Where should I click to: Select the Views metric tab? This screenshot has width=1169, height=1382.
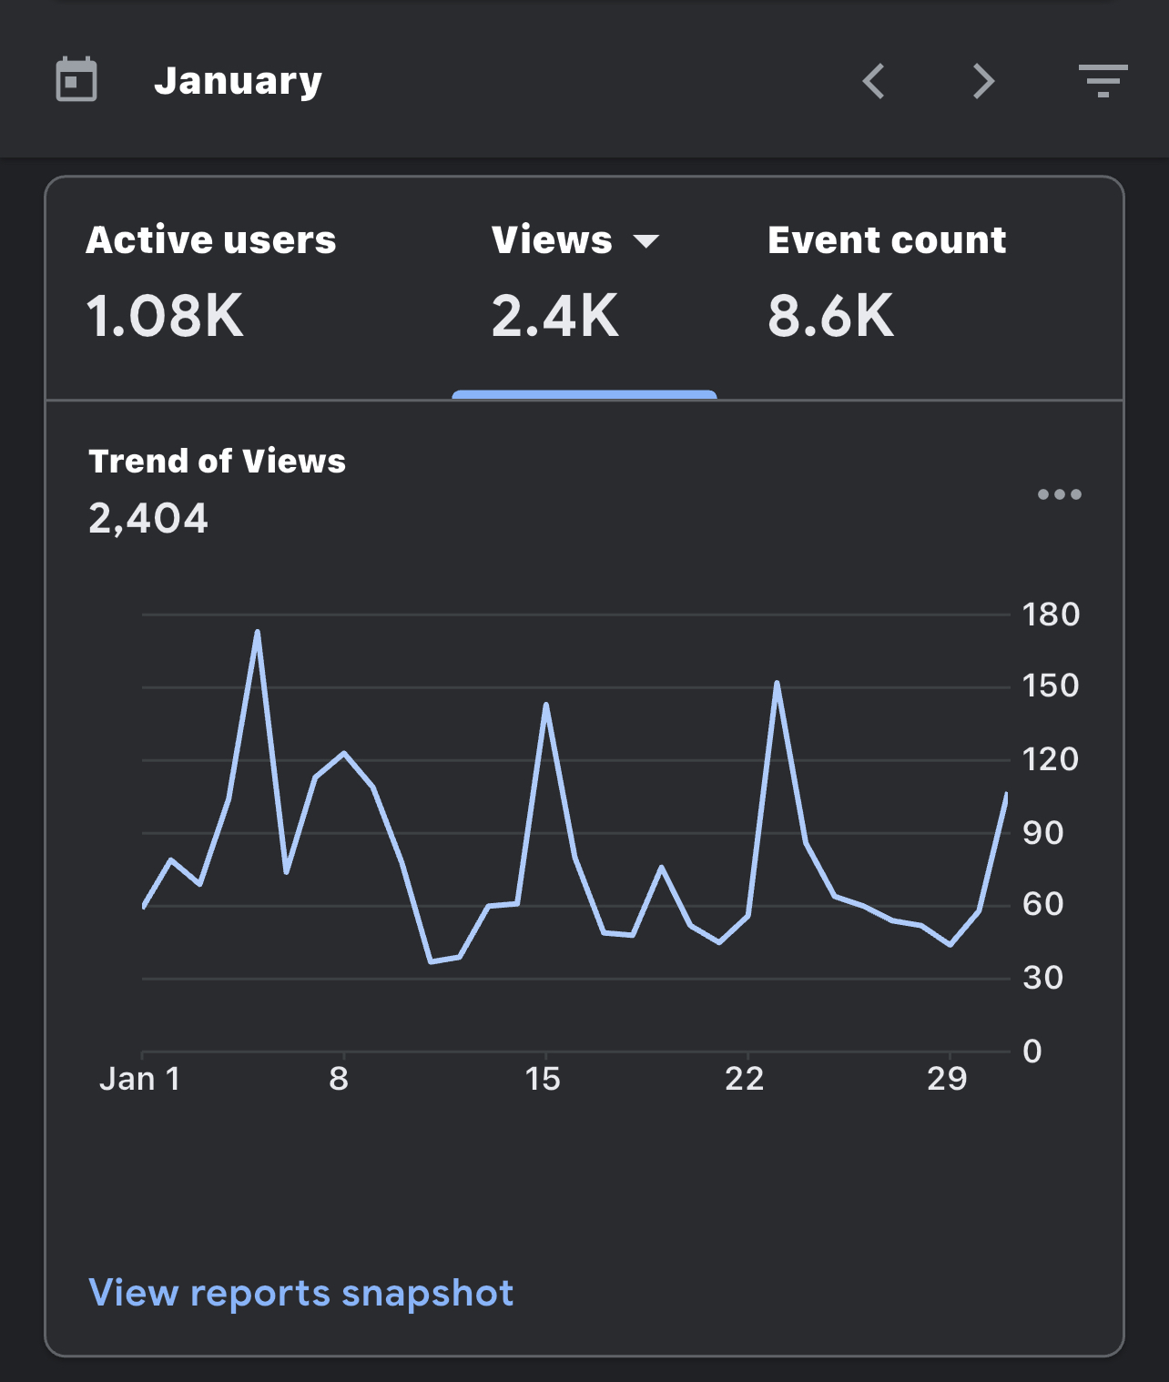click(x=575, y=282)
